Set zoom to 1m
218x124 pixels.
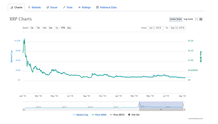tap(44, 28)
